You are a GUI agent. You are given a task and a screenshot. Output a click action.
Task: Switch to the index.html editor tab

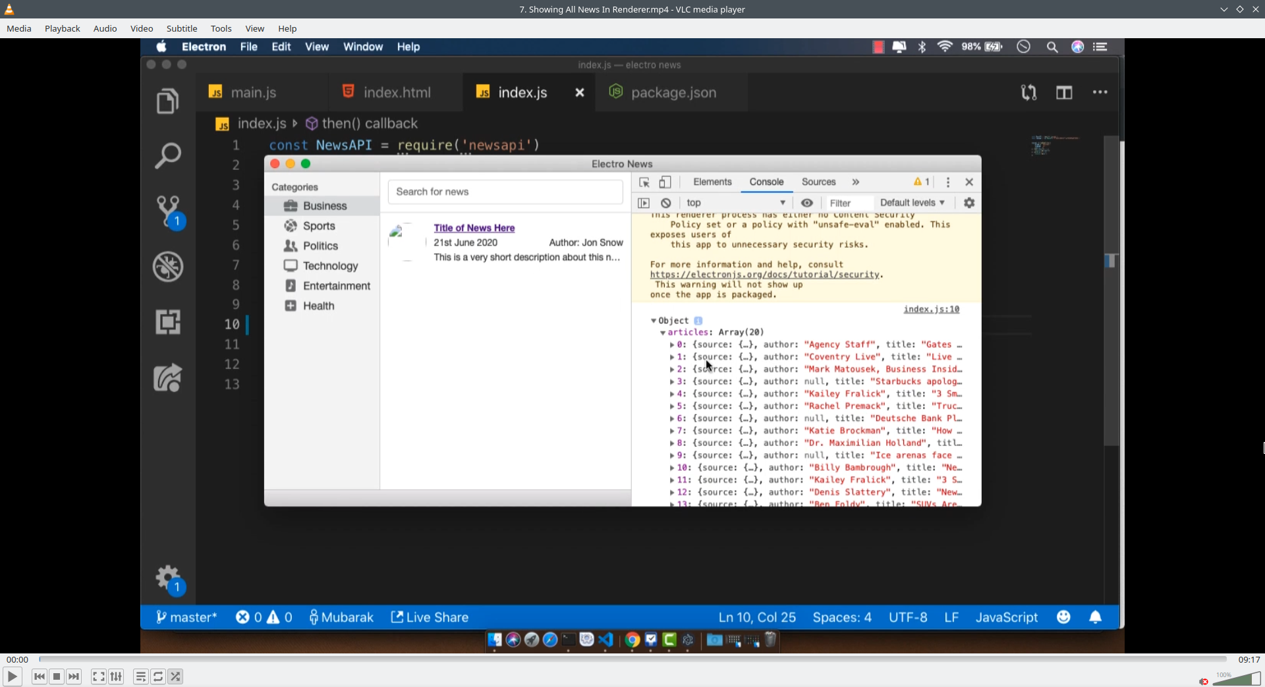(x=396, y=92)
